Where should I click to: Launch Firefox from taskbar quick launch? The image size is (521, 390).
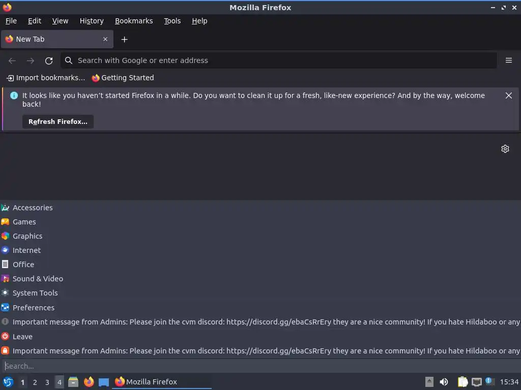click(x=89, y=382)
